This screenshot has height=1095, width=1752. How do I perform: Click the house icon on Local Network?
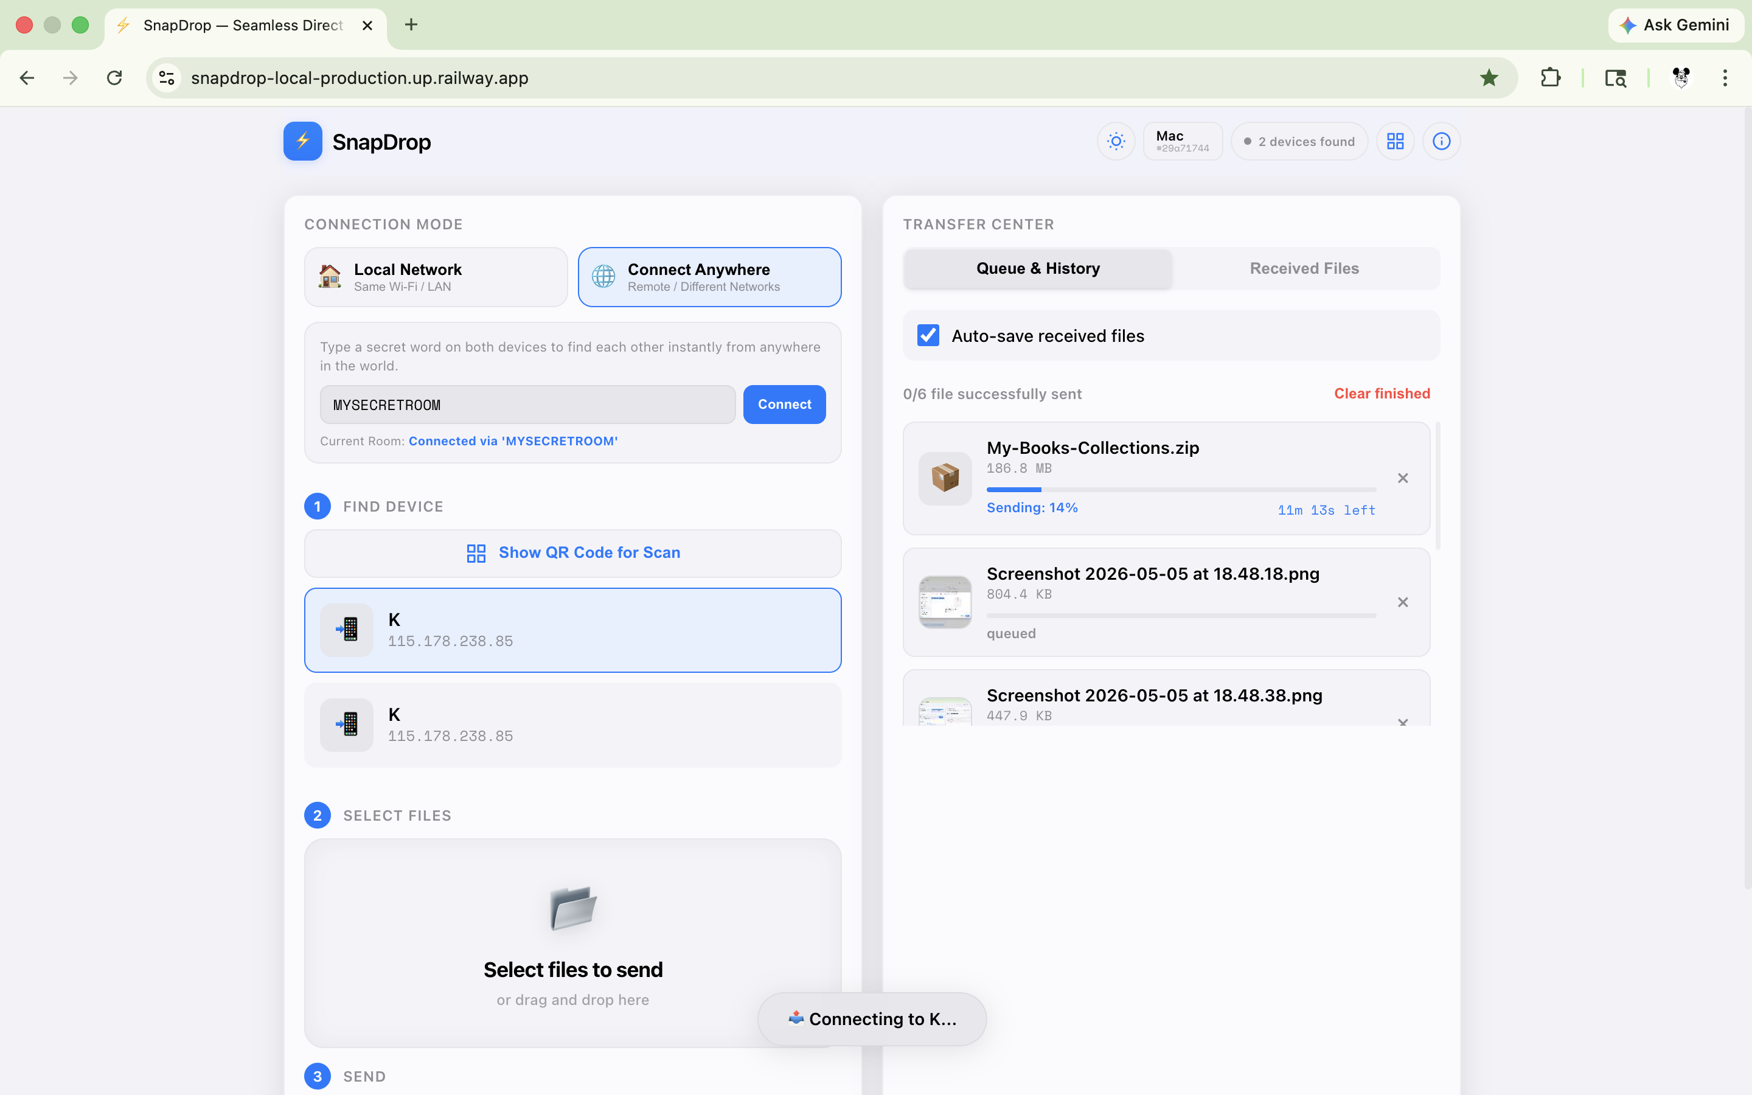(330, 277)
